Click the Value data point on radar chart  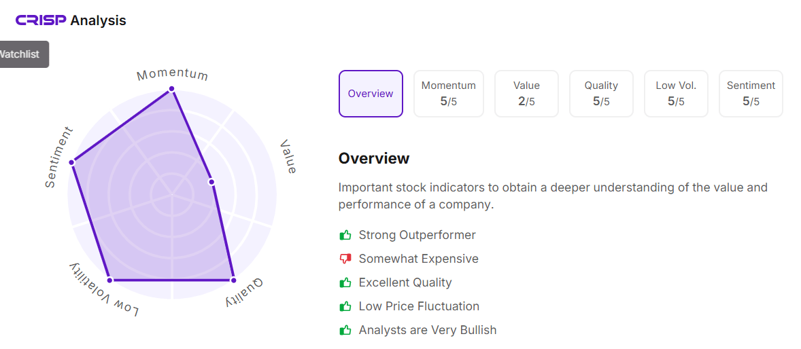[x=211, y=182]
